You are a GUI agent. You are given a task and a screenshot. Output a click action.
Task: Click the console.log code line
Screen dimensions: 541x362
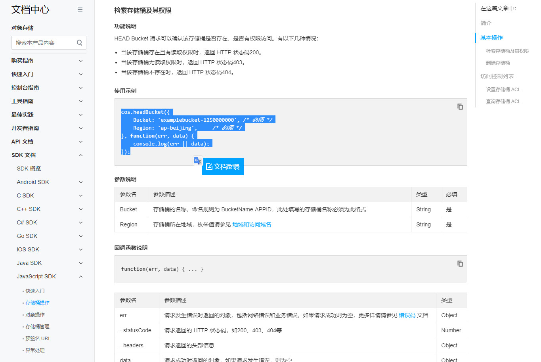click(x=171, y=144)
